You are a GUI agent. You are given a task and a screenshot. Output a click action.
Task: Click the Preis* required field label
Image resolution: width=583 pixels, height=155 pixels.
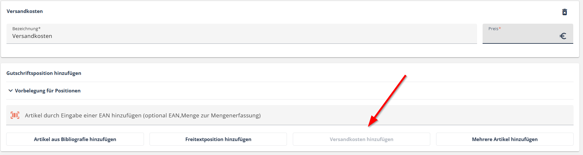(x=495, y=29)
